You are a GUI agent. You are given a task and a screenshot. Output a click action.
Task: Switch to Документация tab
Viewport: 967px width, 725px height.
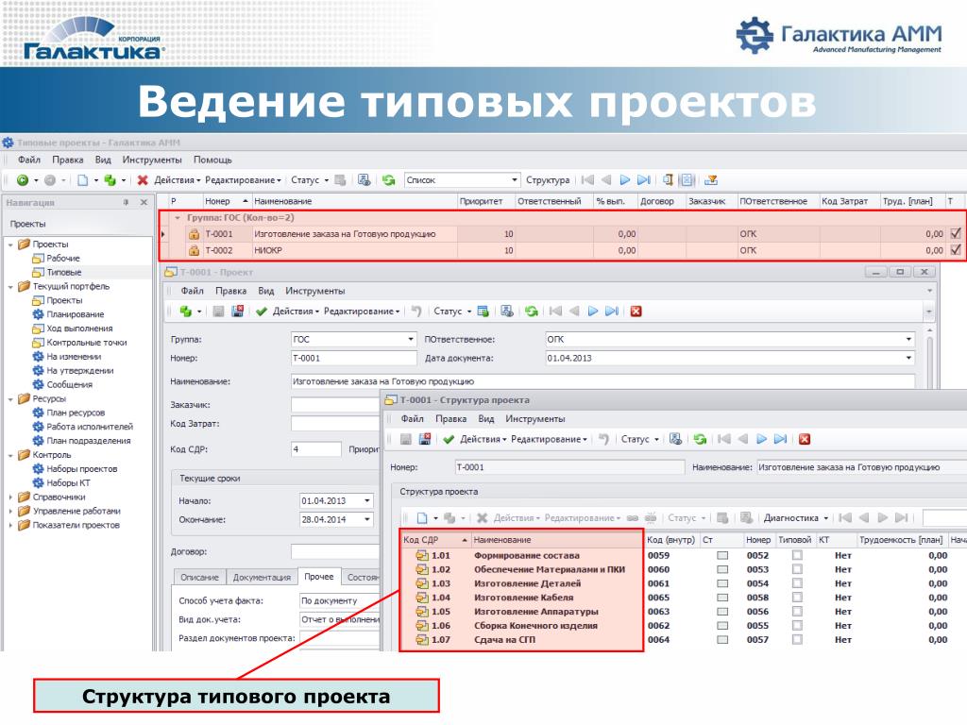click(262, 577)
